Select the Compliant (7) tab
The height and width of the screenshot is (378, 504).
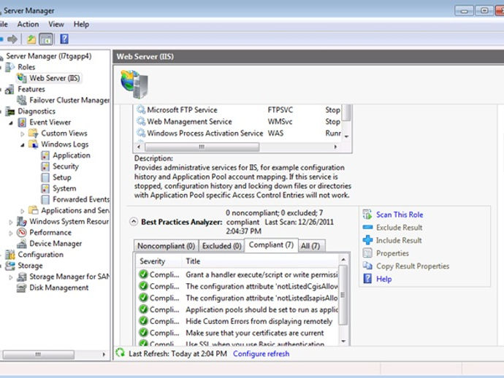271,245
